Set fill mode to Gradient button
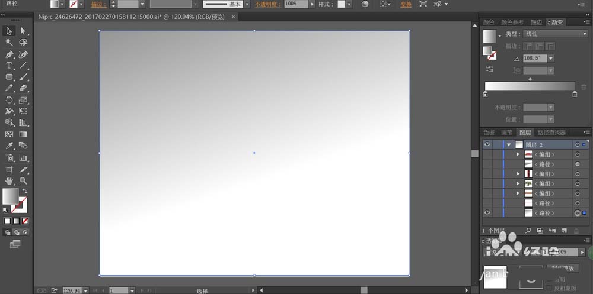The image size is (593, 294). [x=16, y=221]
